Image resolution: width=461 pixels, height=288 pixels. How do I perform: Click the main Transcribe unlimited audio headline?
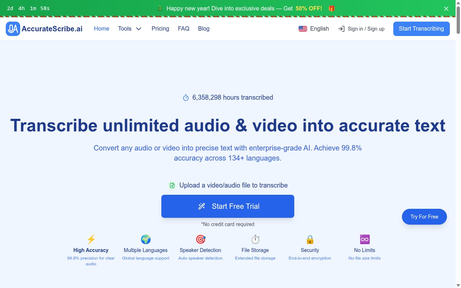click(228, 126)
